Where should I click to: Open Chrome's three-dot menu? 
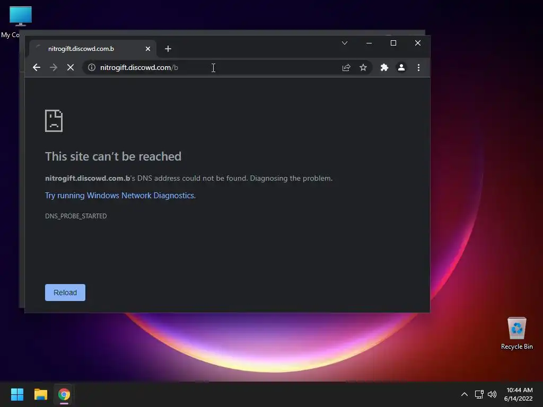[x=418, y=67]
